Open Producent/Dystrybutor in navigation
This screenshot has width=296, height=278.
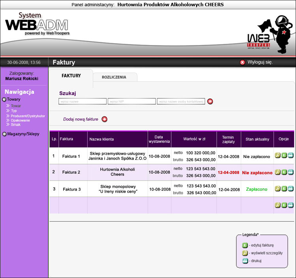click(28, 116)
